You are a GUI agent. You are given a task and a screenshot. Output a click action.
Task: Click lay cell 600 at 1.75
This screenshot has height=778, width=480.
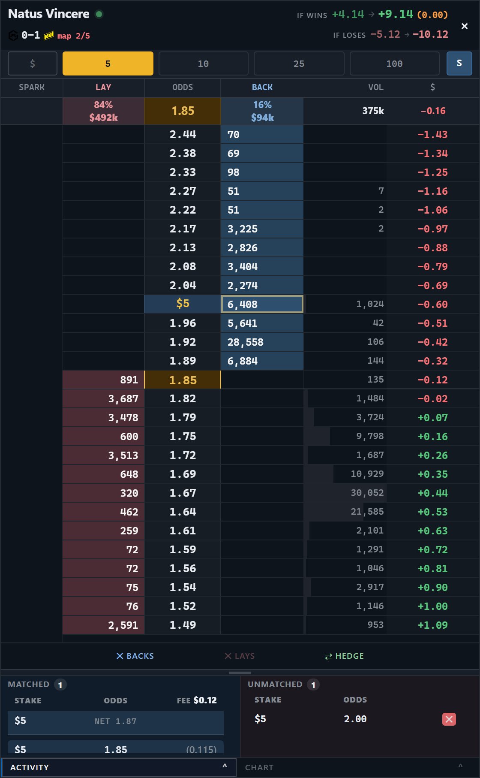103,437
